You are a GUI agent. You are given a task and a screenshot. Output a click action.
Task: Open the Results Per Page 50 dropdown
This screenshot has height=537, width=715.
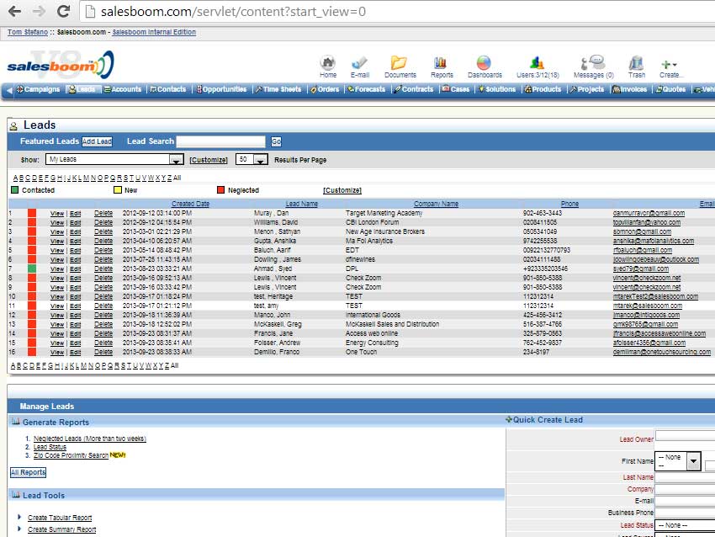click(x=252, y=159)
